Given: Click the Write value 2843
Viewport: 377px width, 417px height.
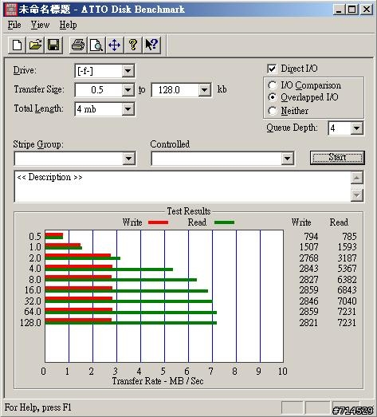Looking at the screenshot, I should [308, 269].
